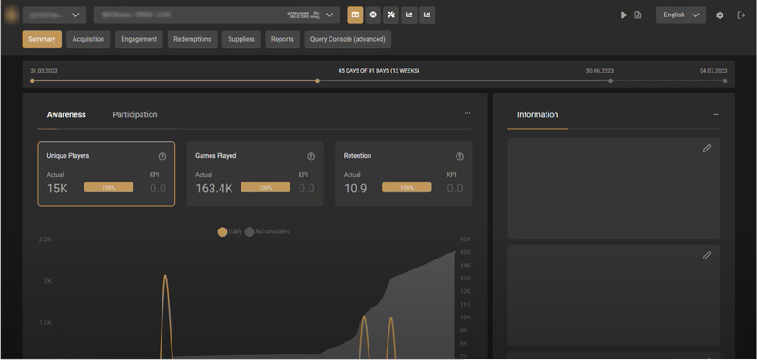Click the current day timeline marker

pos(317,81)
